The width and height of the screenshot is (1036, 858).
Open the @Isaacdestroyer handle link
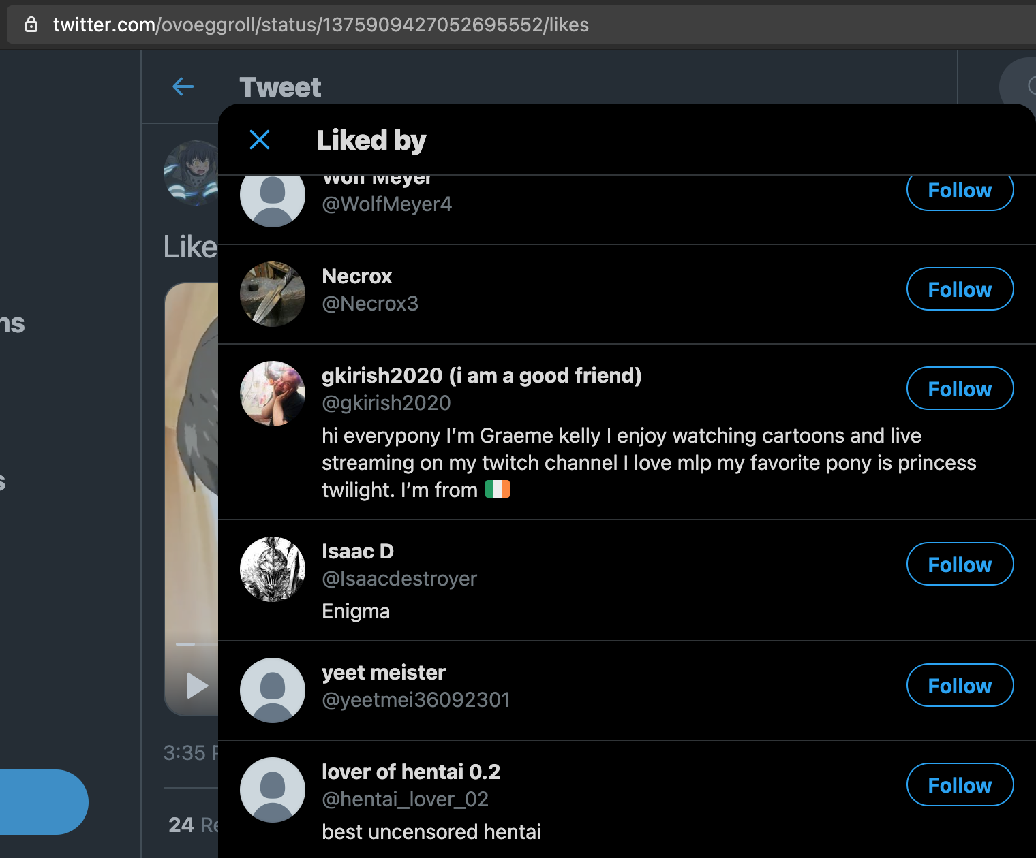tap(399, 578)
